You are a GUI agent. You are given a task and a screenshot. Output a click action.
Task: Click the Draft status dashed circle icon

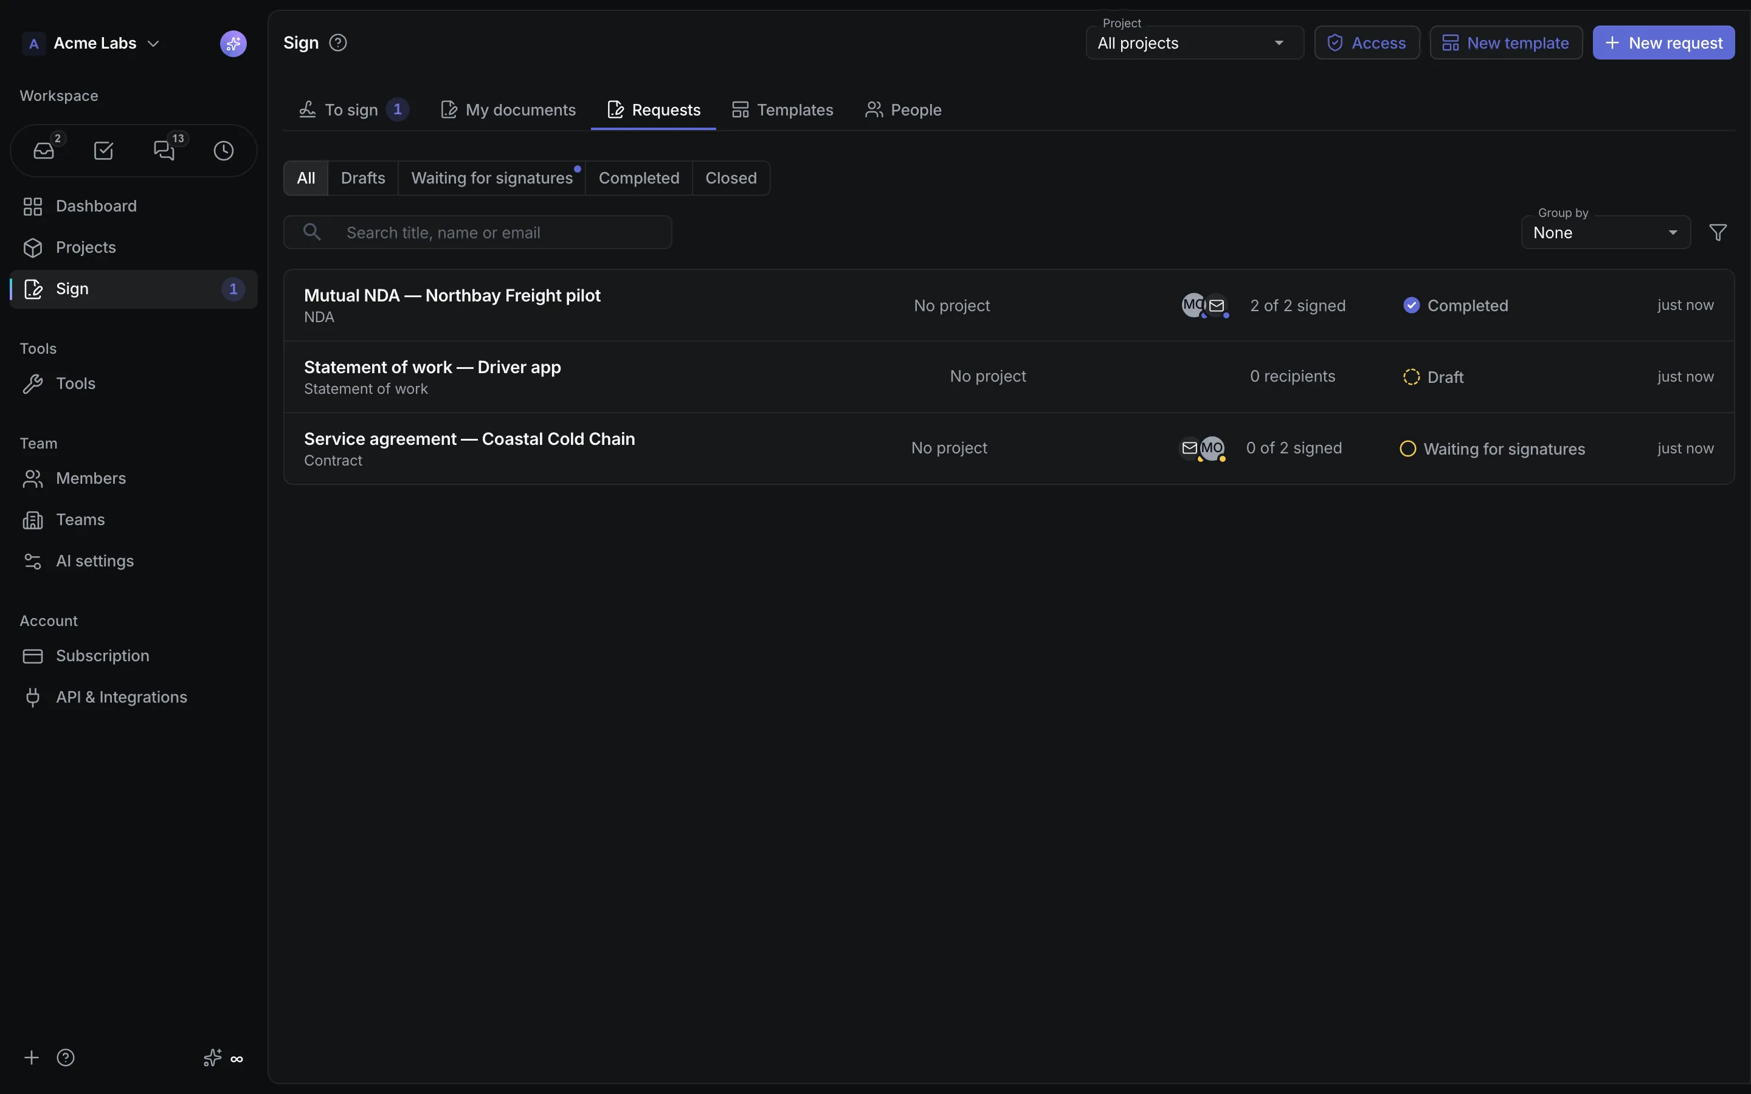[x=1411, y=377]
